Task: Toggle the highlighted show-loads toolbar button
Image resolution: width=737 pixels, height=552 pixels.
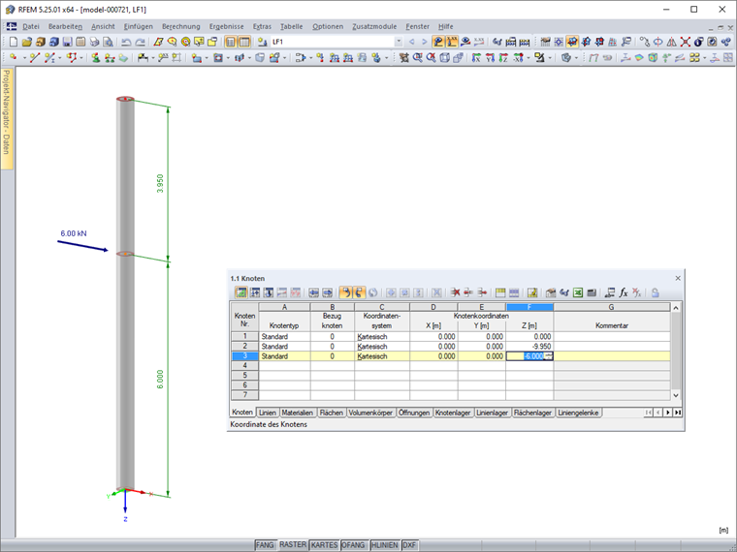Action: (438, 42)
